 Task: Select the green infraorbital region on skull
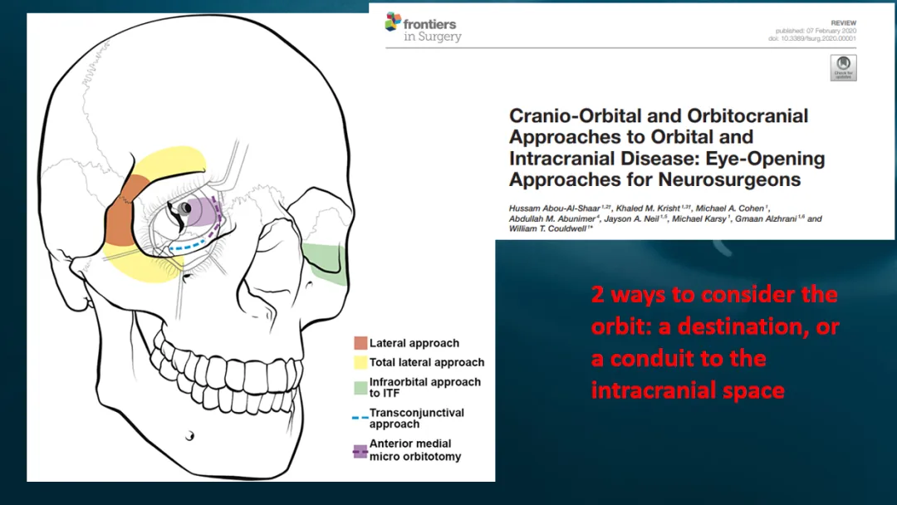click(x=326, y=264)
